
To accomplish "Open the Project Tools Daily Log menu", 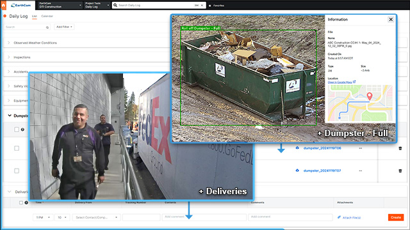I will 97,5.
